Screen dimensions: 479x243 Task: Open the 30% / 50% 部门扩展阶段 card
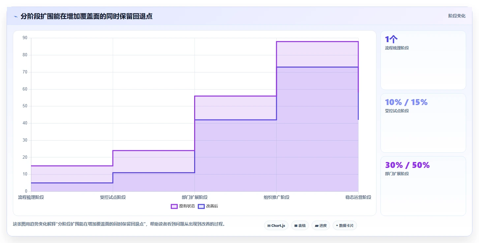pos(423,186)
